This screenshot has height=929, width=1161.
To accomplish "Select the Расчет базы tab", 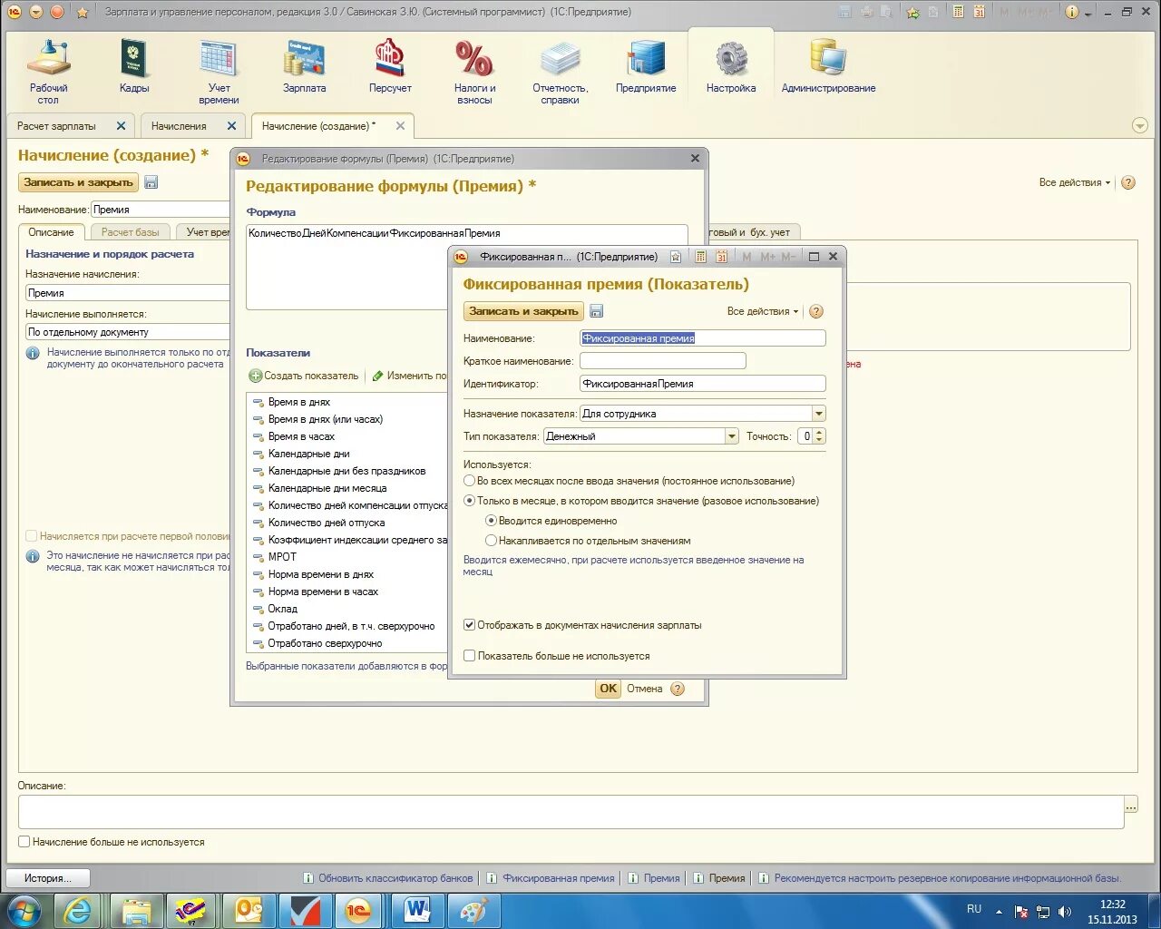I will (x=130, y=232).
